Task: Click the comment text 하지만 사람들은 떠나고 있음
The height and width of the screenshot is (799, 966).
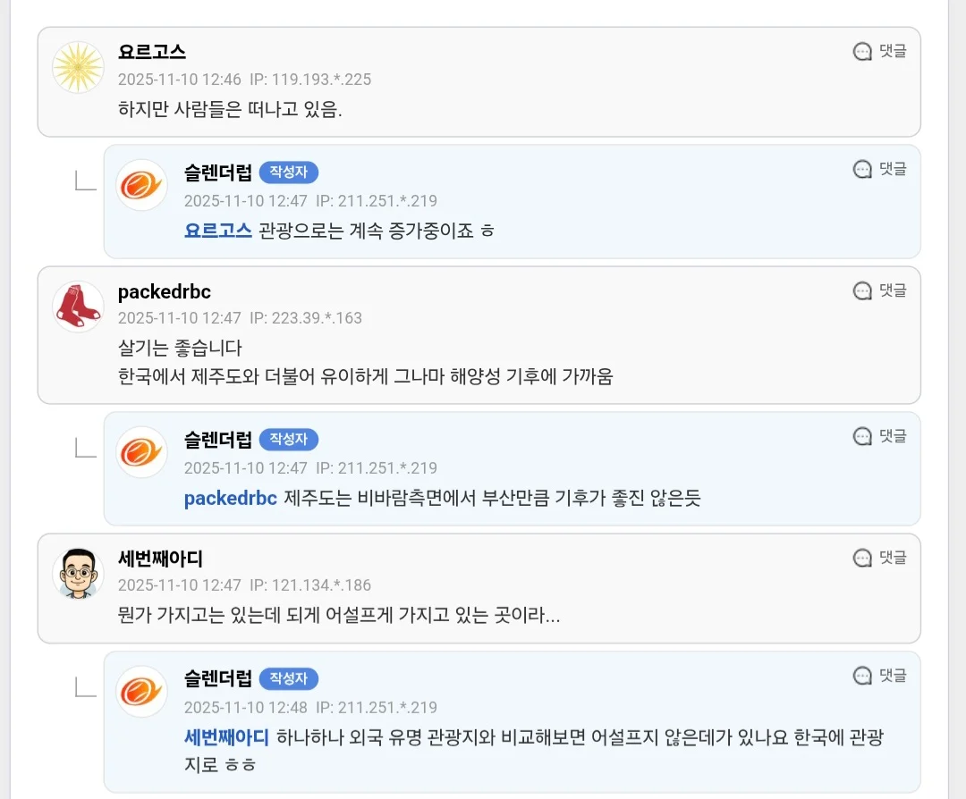Action: [x=231, y=110]
